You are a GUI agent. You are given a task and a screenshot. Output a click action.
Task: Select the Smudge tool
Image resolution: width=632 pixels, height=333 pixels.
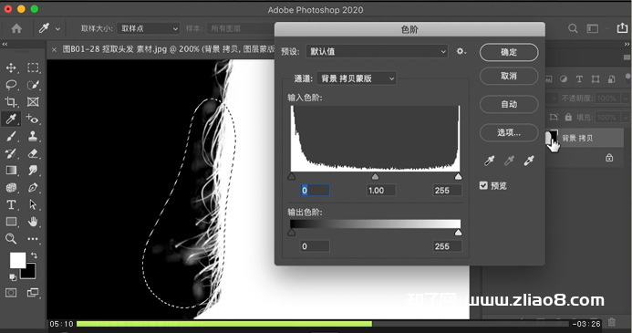pos(33,170)
